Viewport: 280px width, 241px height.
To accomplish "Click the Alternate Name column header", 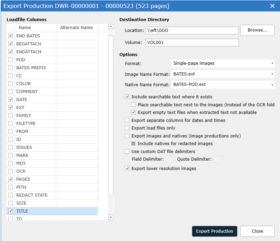I will [77, 28].
